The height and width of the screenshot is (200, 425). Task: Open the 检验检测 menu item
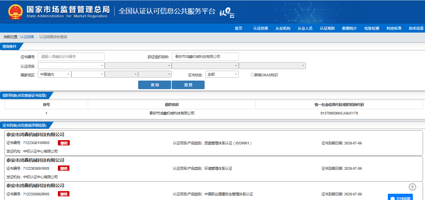pos(372,28)
